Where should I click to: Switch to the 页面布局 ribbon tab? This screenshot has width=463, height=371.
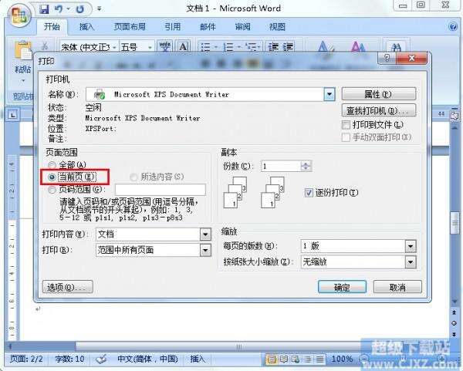point(130,27)
